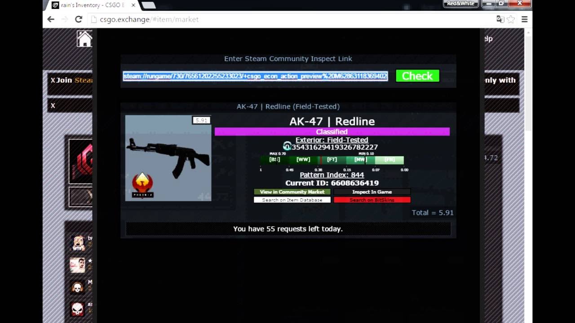Click the red logo inventory item thumbnail

pos(81,161)
